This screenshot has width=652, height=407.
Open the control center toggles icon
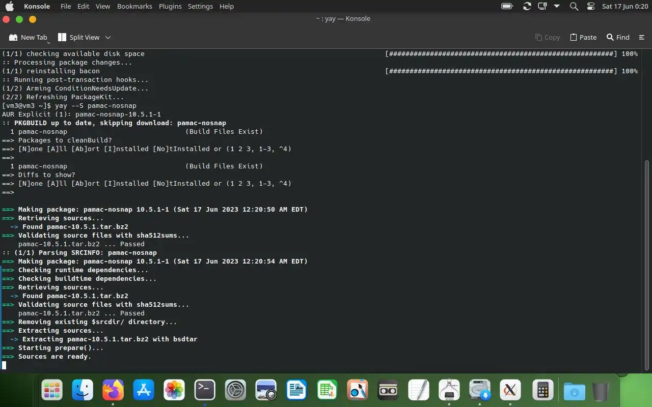pyautogui.click(x=591, y=6)
